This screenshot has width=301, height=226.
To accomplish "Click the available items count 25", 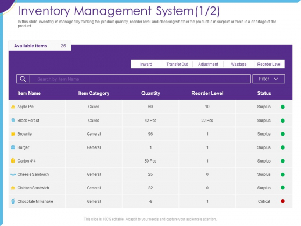I will [63, 46].
